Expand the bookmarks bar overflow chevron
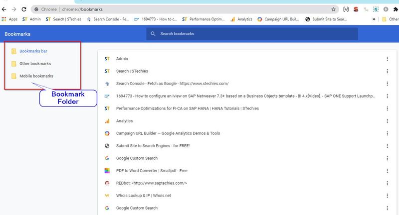Screen dimensions: 399x215 click(374, 19)
